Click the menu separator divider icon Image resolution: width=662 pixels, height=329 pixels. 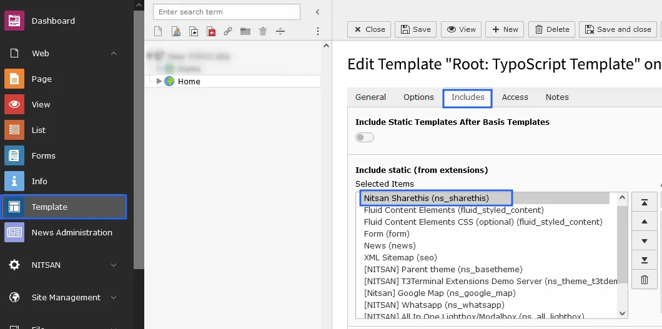point(280,31)
